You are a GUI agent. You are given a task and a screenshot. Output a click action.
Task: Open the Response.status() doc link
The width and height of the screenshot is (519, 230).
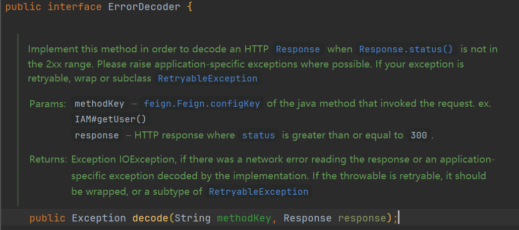tap(406, 49)
